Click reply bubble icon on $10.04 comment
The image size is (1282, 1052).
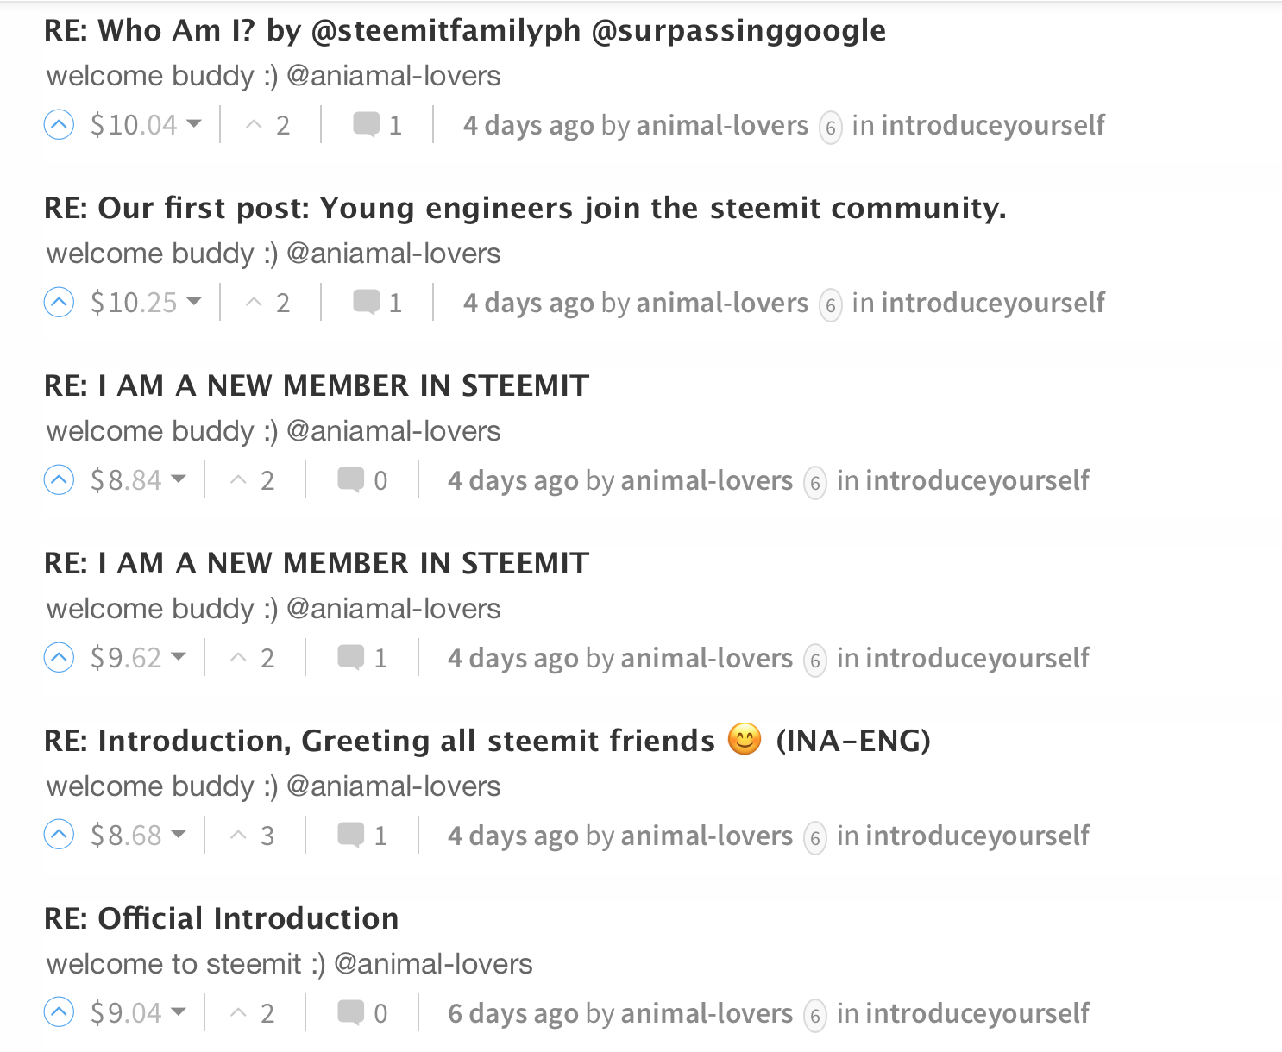(x=366, y=126)
